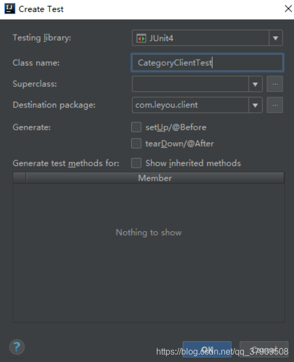Enable the tearDown/@After checkbox
This screenshot has height=362, width=294.
coord(136,143)
